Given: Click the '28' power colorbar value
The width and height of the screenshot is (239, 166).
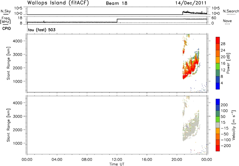Looking at the screenshot, I should (223, 44).
